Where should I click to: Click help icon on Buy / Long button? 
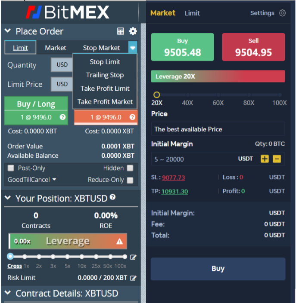(x=62, y=117)
